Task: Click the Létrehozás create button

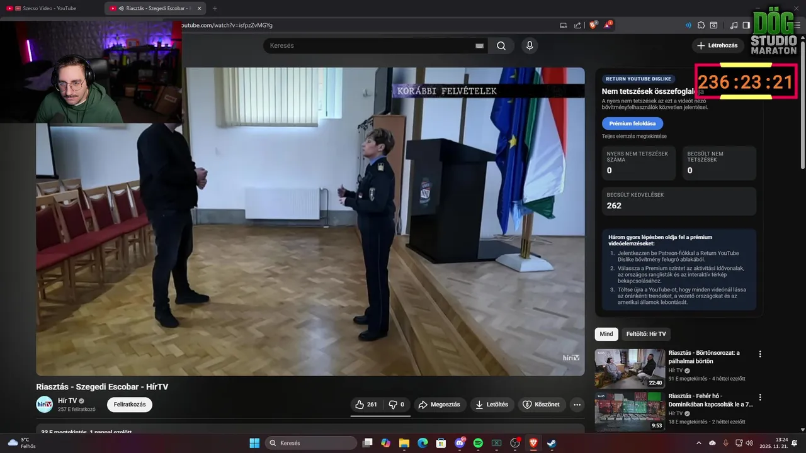Action: (718, 45)
